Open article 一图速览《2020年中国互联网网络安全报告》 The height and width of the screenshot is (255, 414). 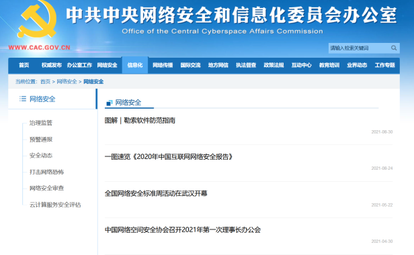click(x=169, y=157)
